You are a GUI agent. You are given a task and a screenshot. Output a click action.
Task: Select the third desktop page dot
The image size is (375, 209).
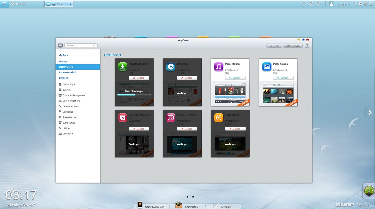(193, 197)
